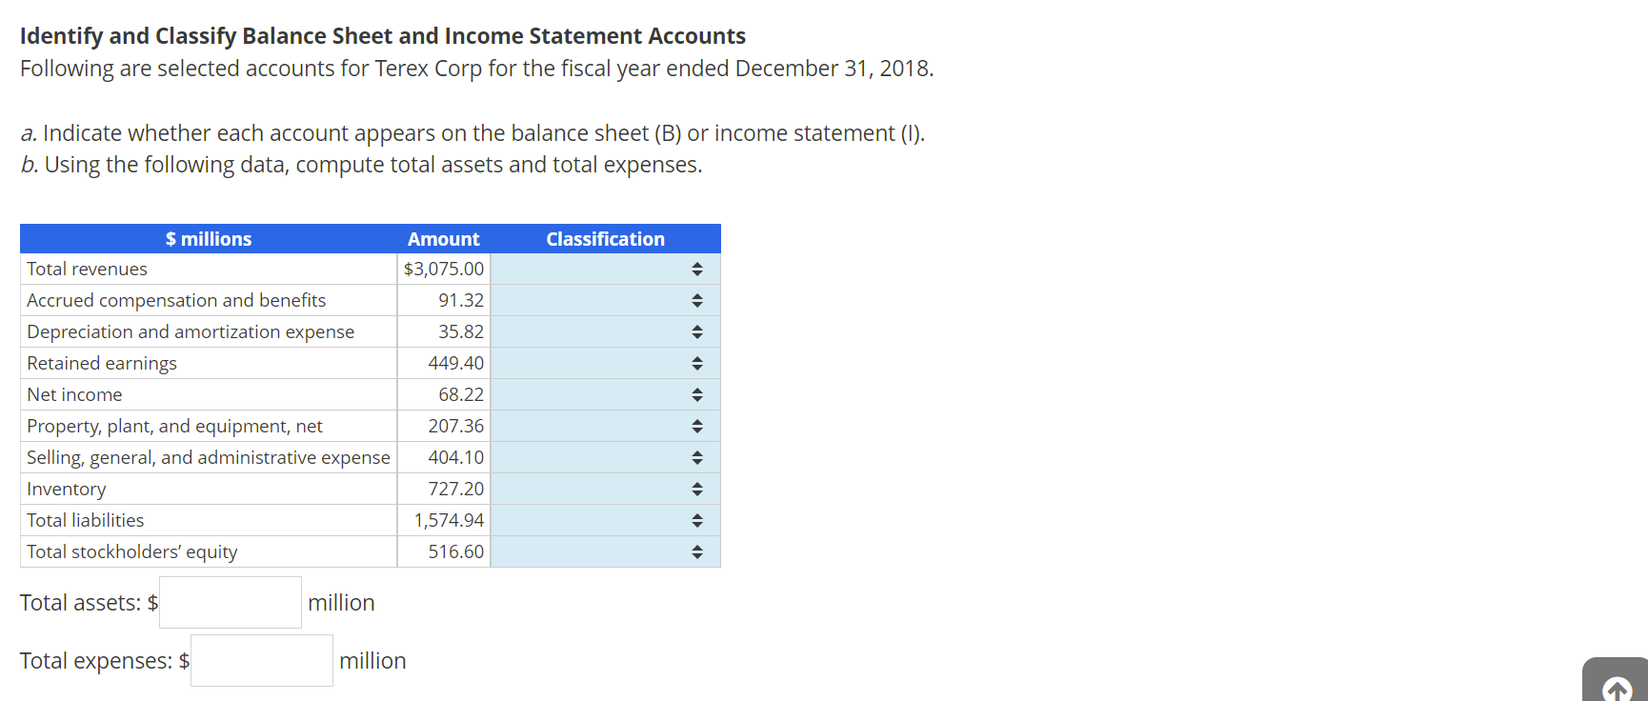Select the Classification column header

click(605, 238)
